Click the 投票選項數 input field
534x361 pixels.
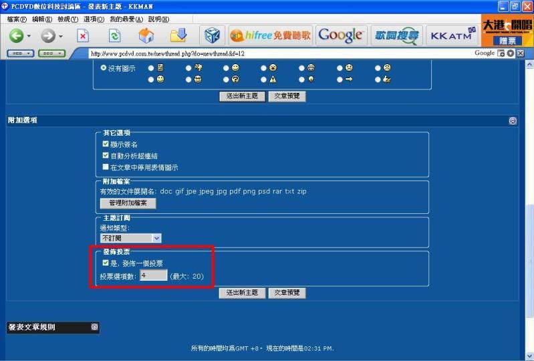tap(153, 275)
